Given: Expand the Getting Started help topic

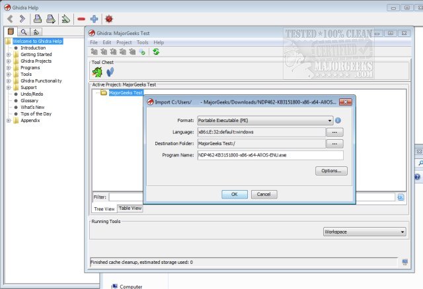Looking at the screenshot, I should (9, 54).
